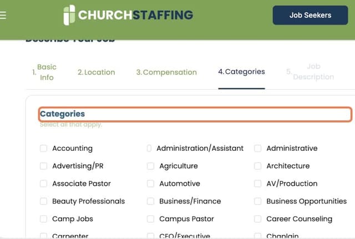Open the hamburger menu icon
Image resolution: width=355 pixels, height=239 pixels.
click(3, 16)
